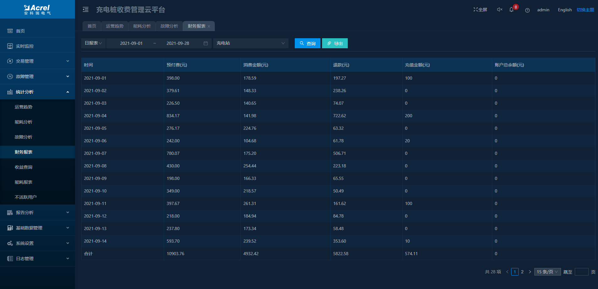Click the 跳至 page number input

tap(581, 272)
